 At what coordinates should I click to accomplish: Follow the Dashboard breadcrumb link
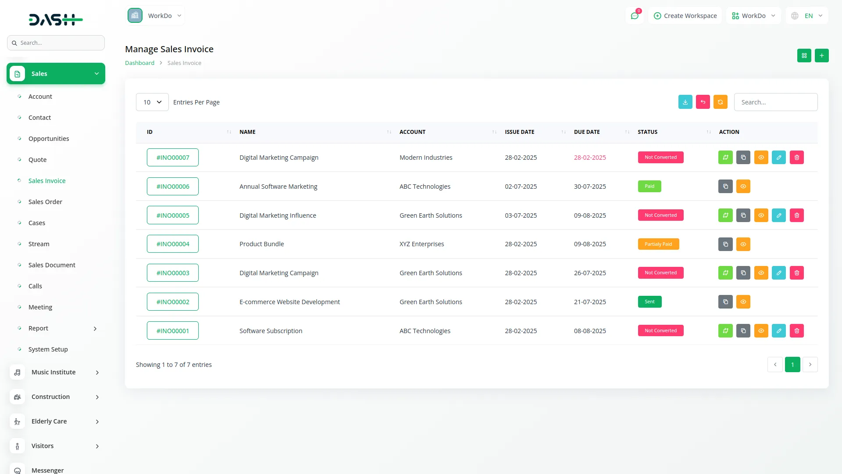pyautogui.click(x=139, y=63)
